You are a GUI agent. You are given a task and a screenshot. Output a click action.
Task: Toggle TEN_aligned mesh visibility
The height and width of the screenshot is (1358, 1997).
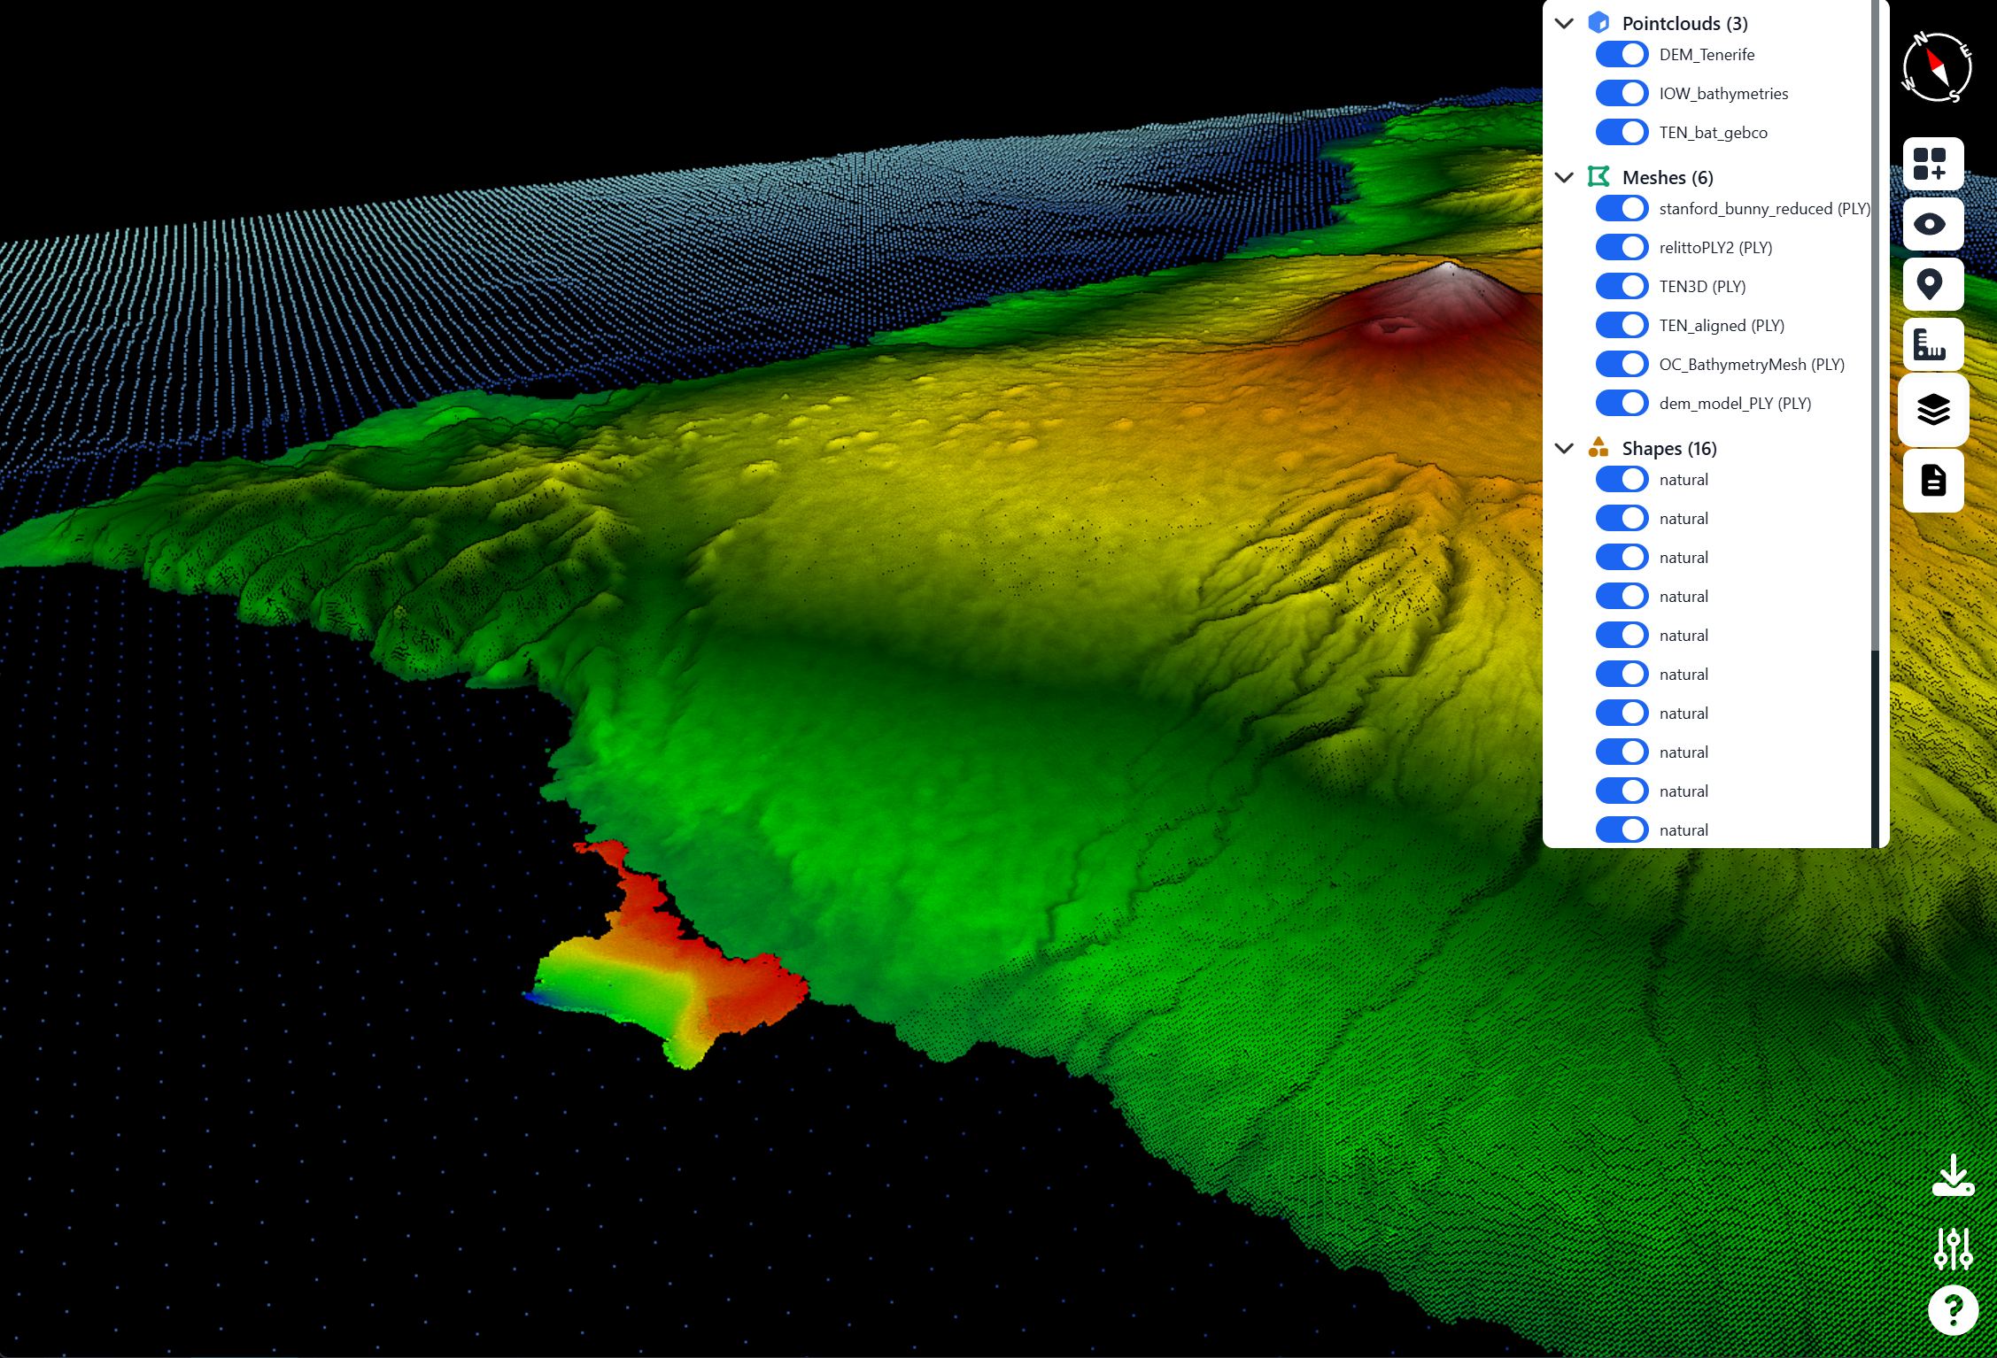[x=1622, y=326]
